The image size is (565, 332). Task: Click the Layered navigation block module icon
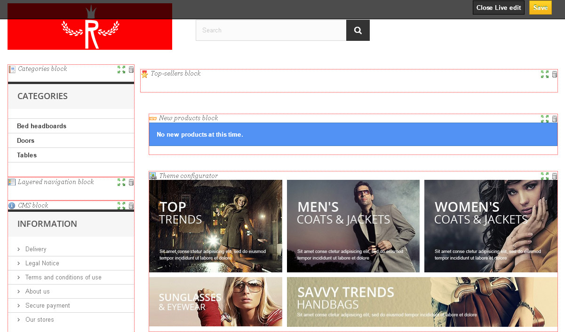(12, 182)
